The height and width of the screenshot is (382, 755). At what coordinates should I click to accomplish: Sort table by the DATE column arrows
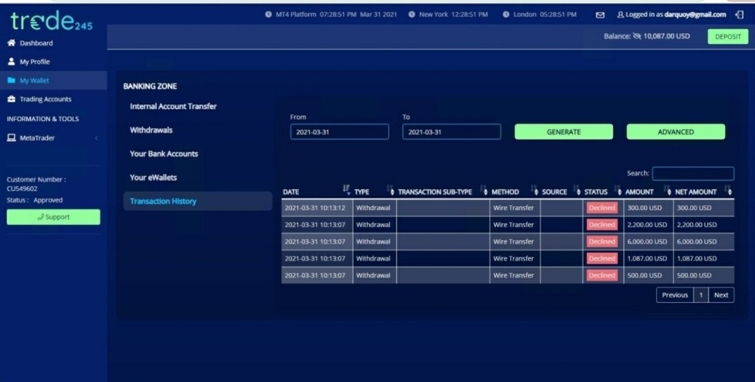347,190
